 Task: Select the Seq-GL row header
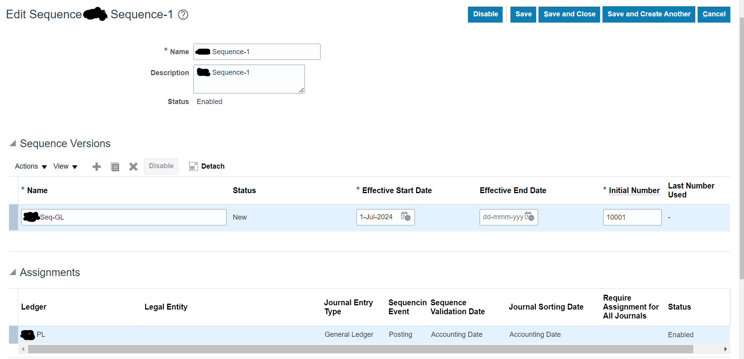[14, 217]
